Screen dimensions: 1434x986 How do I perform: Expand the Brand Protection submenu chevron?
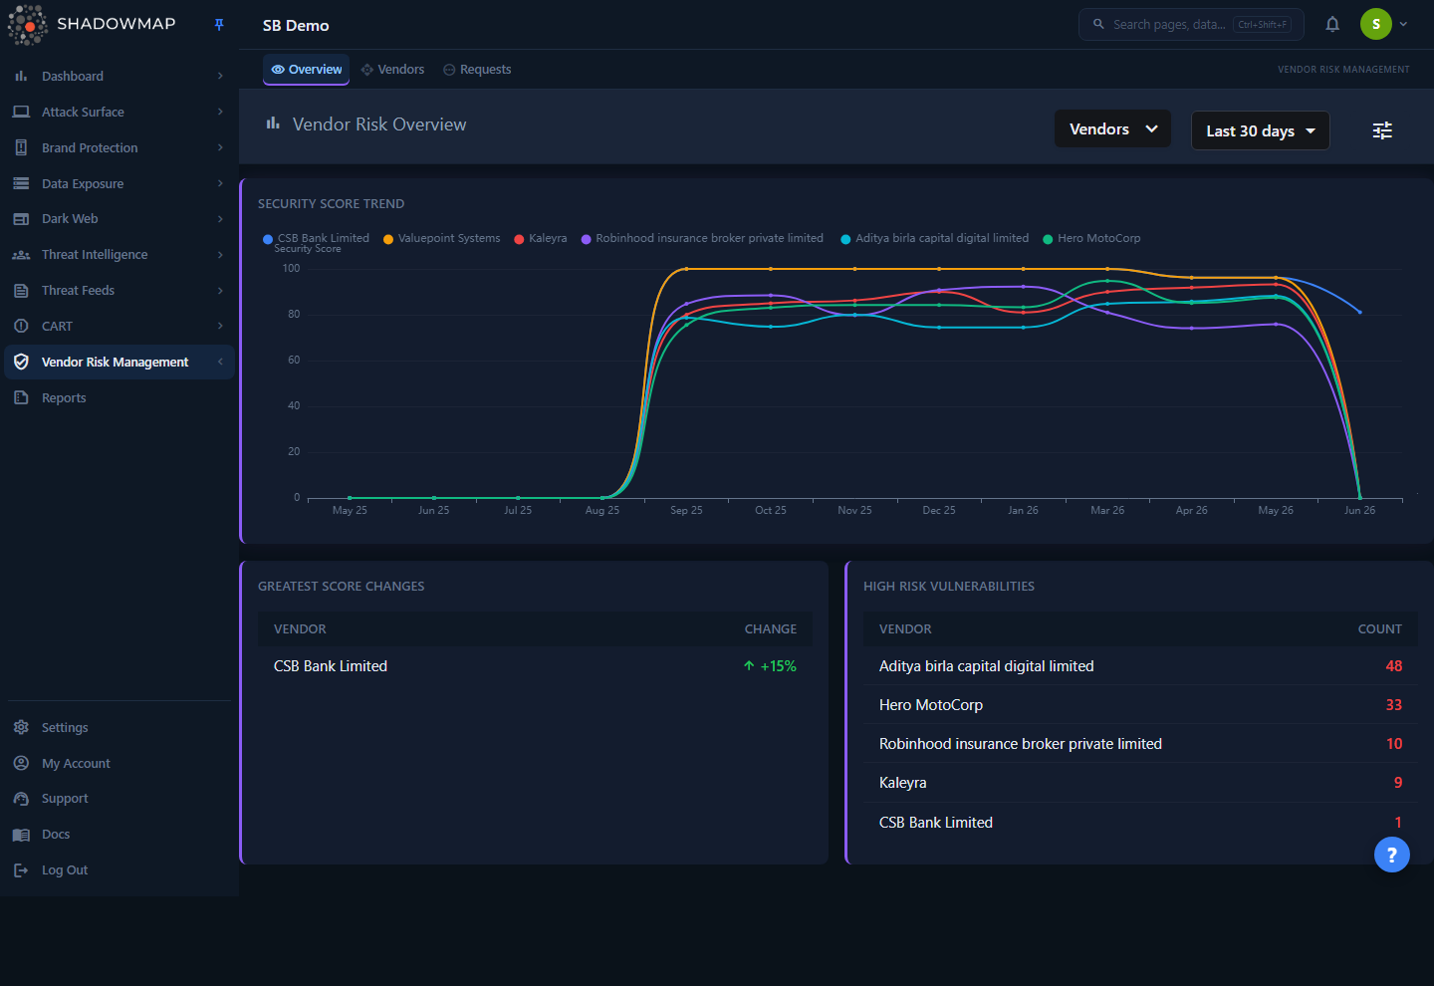(220, 147)
